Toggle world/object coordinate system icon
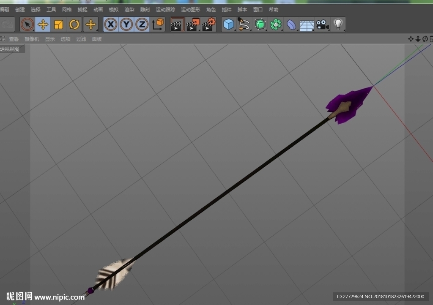433x305 pixels. 158,25
